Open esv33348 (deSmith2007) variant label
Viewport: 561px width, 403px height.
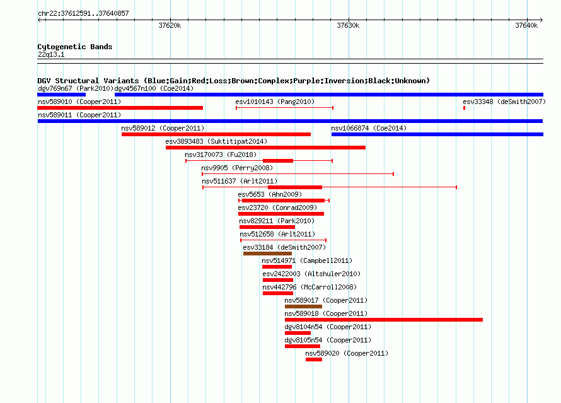(504, 102)
